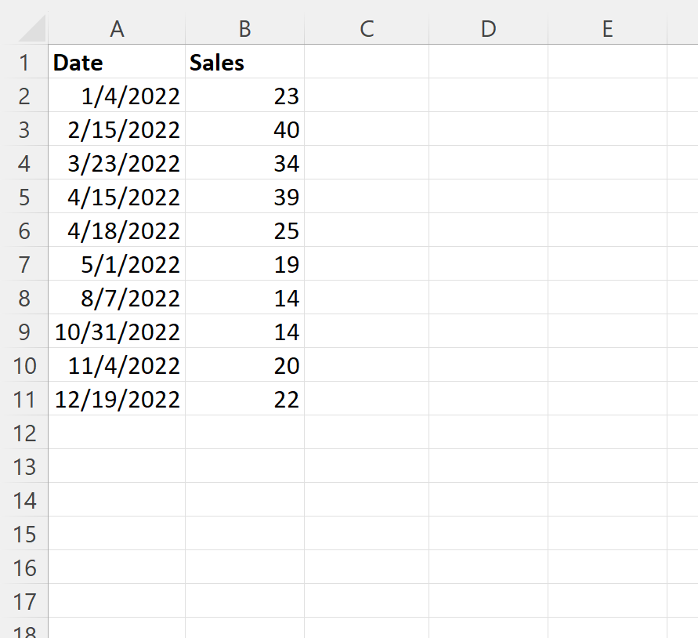The image size is (698, 638).
Task: Select column D header
Action: click(488, 29)
